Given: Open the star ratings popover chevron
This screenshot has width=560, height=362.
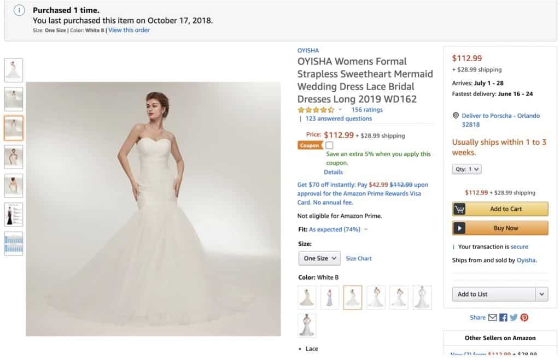Looking at the screenshot, I should 340,110.
